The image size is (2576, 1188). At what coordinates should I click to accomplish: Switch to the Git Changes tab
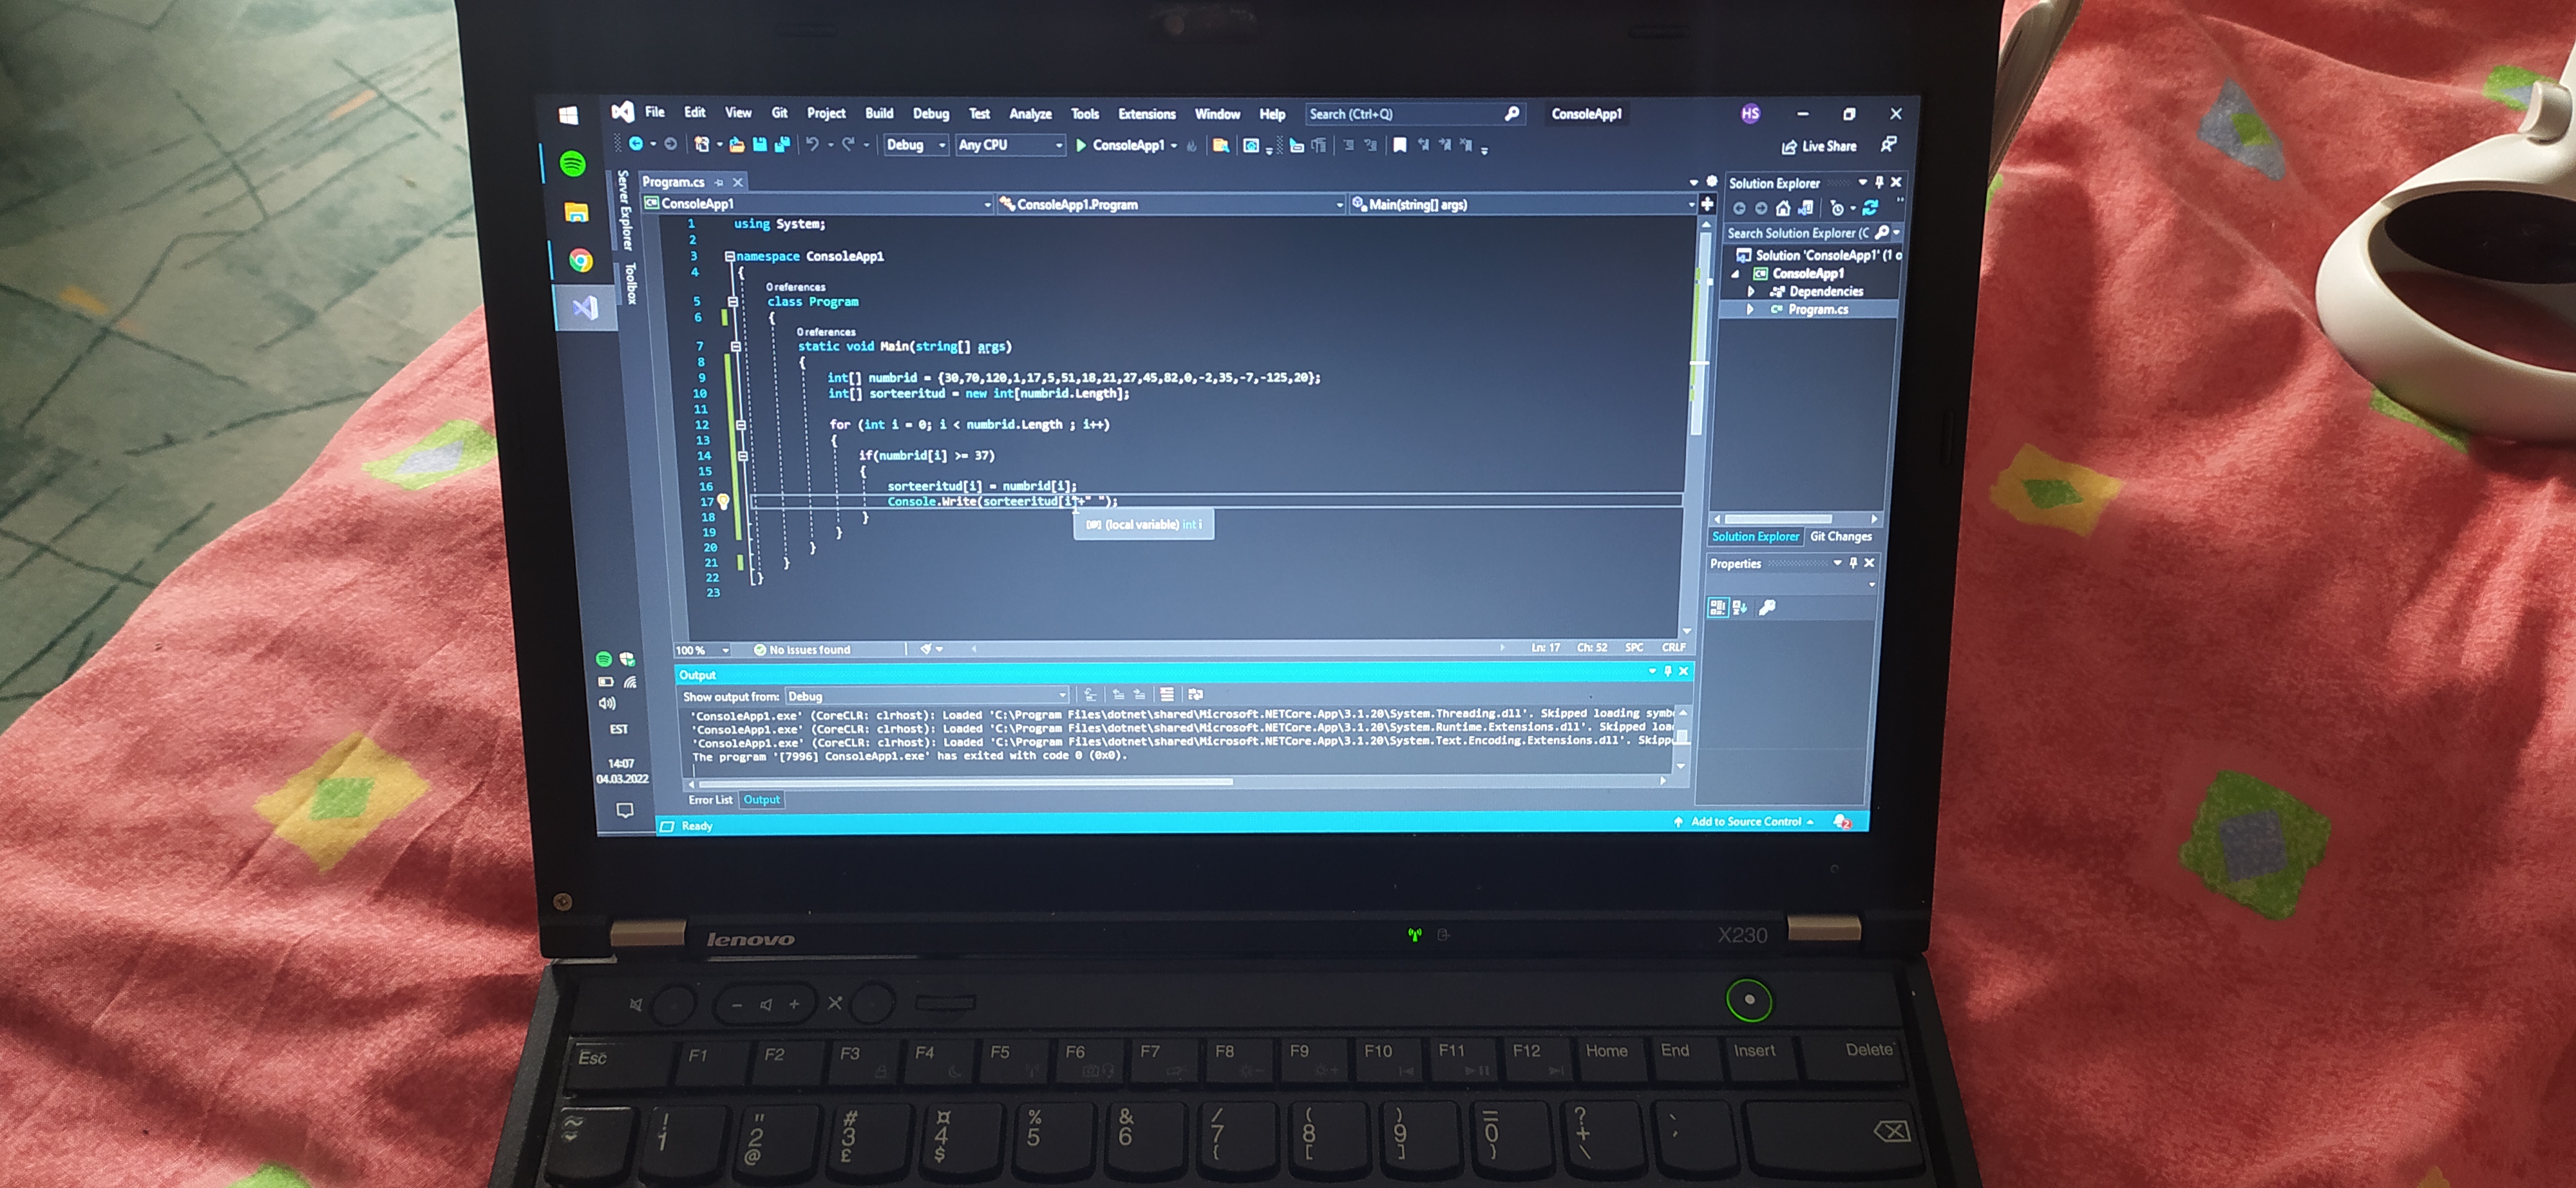[1840, 537]
